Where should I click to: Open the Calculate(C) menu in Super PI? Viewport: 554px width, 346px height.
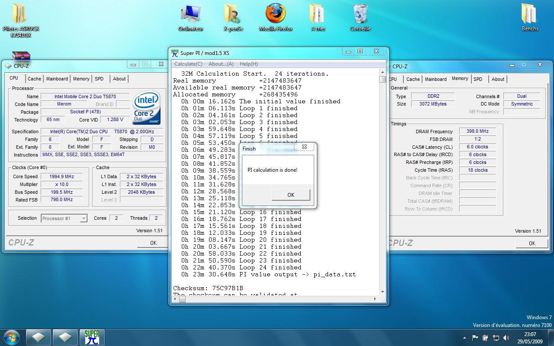pyautogui.click(x=188, y=64)
